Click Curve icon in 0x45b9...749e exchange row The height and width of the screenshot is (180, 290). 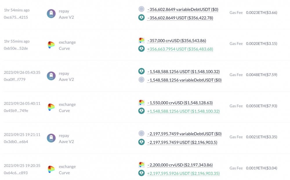pyautogui.click(x=51, y=107)
